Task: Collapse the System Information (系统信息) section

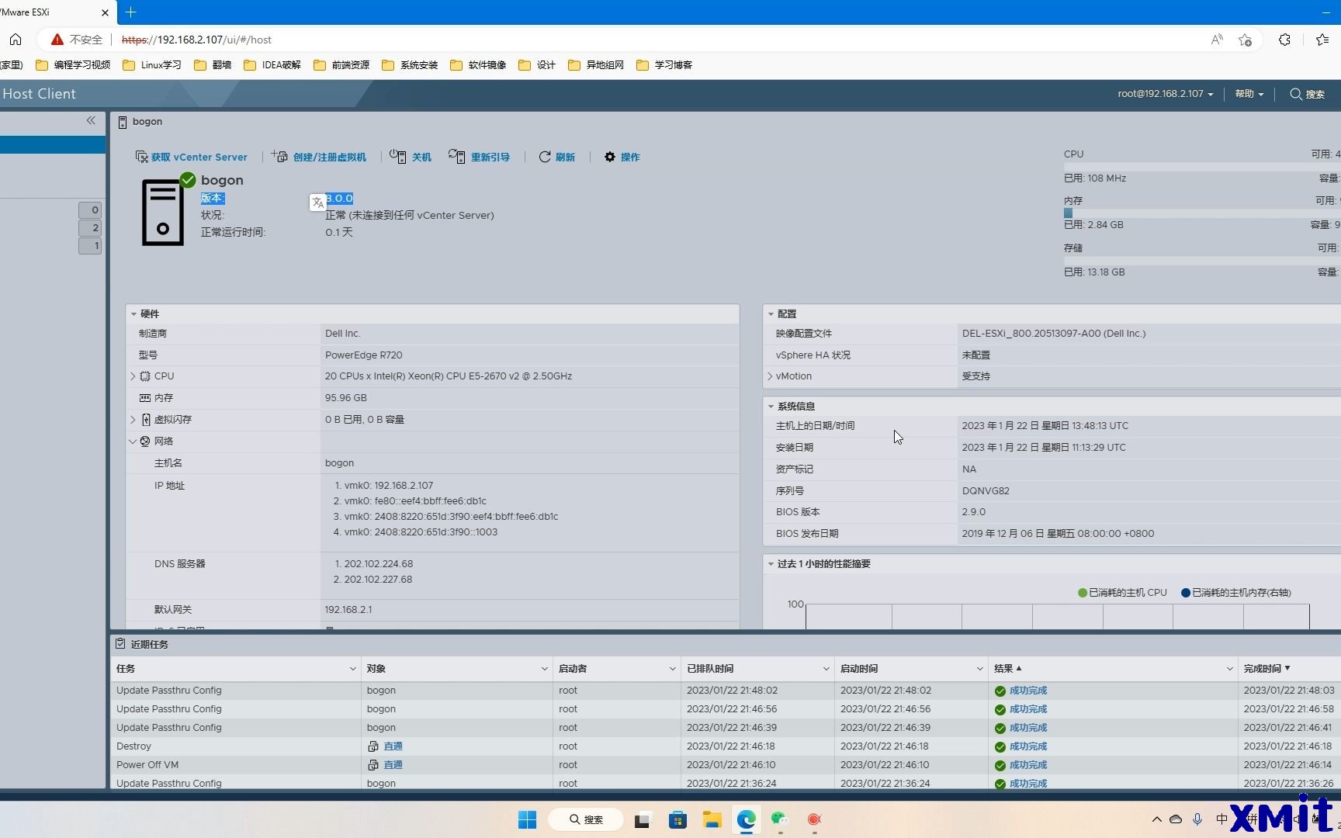Action: click(x=771, y=407)
